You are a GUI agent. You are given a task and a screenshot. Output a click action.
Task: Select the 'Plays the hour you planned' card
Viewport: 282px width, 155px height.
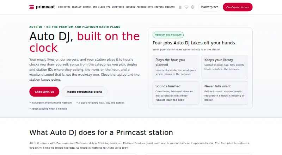tap(176, 67)
